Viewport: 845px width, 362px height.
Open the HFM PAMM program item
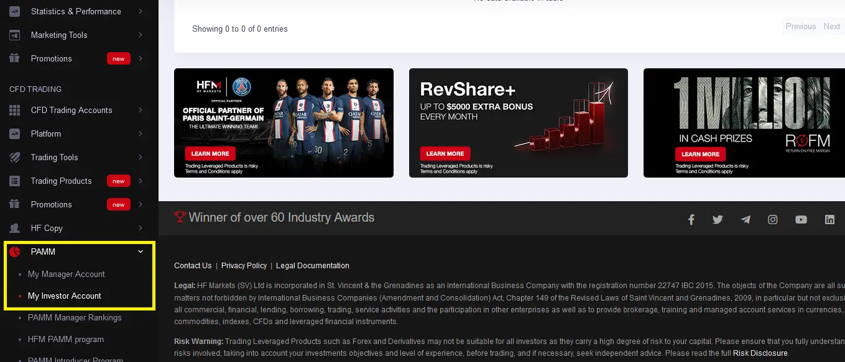click(x=66, y=339)
